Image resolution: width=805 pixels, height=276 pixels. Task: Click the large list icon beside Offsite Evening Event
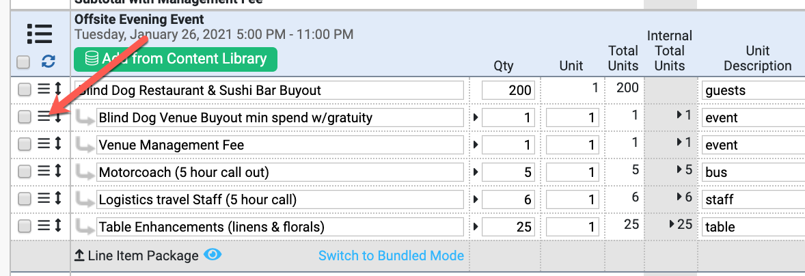[x=40, y=34]
